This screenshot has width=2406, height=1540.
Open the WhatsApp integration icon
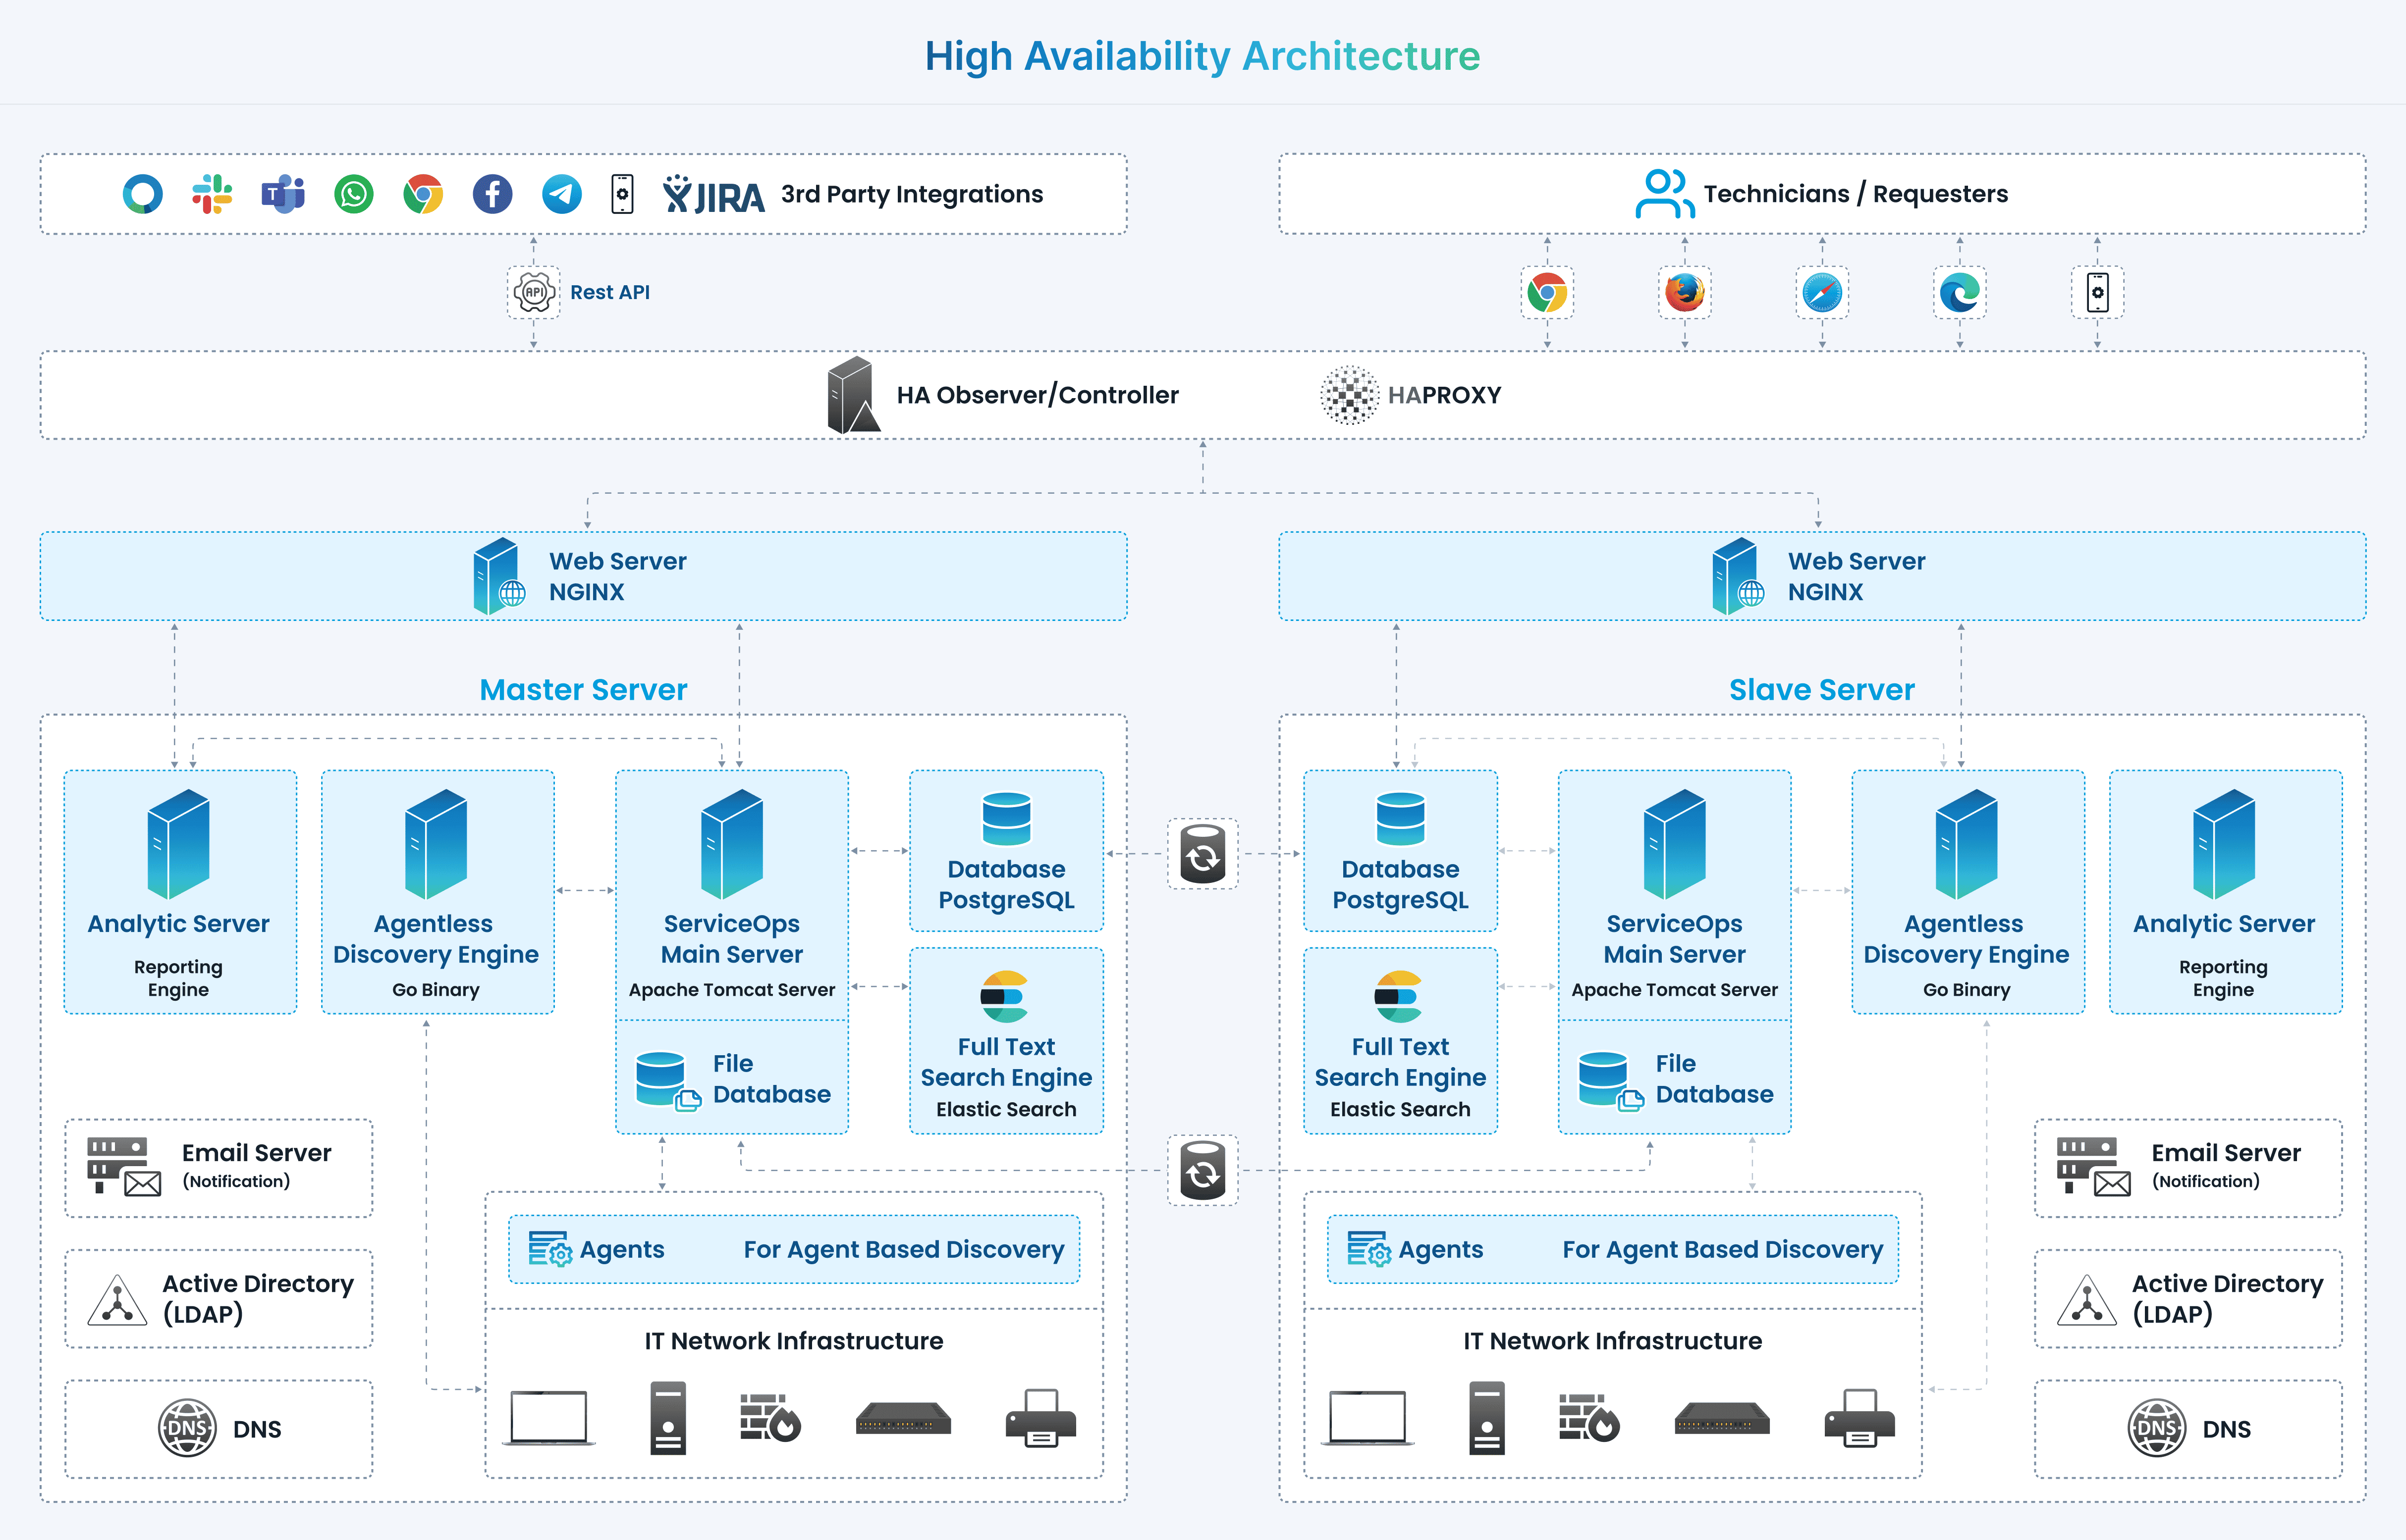click(352, 194)
